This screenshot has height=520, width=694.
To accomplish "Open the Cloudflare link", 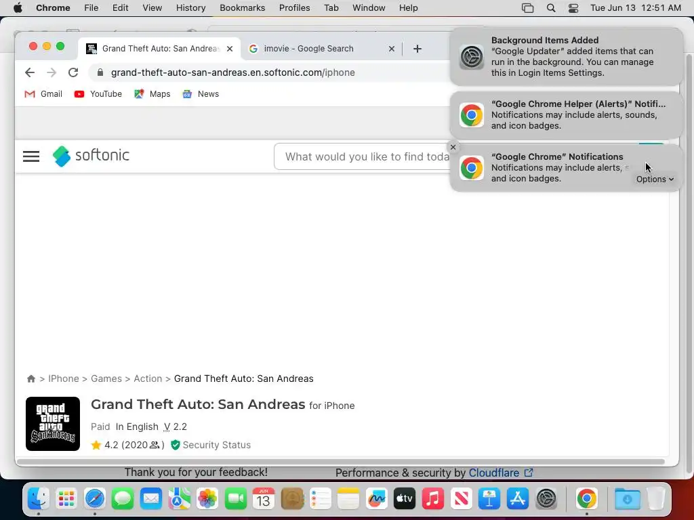I will [501, 473].
